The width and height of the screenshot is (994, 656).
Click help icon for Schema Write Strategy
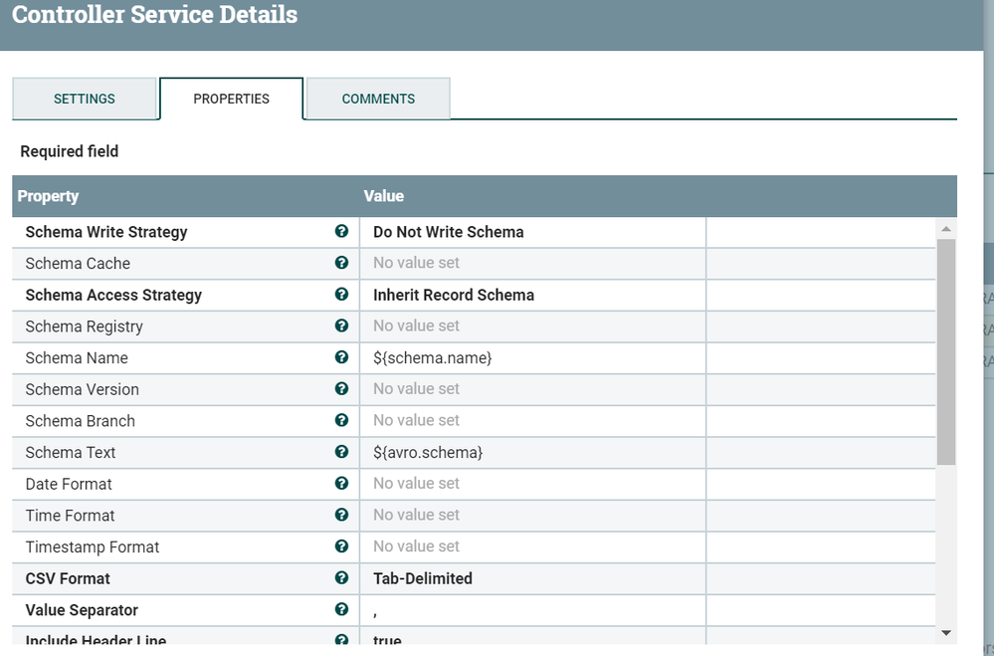point(342,231)
